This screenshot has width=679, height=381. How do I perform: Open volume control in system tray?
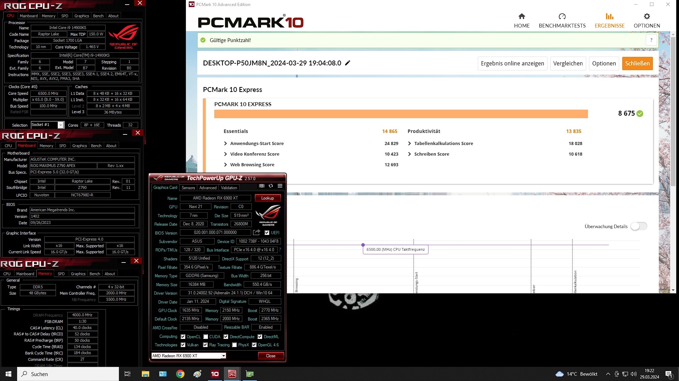(634, 374)
